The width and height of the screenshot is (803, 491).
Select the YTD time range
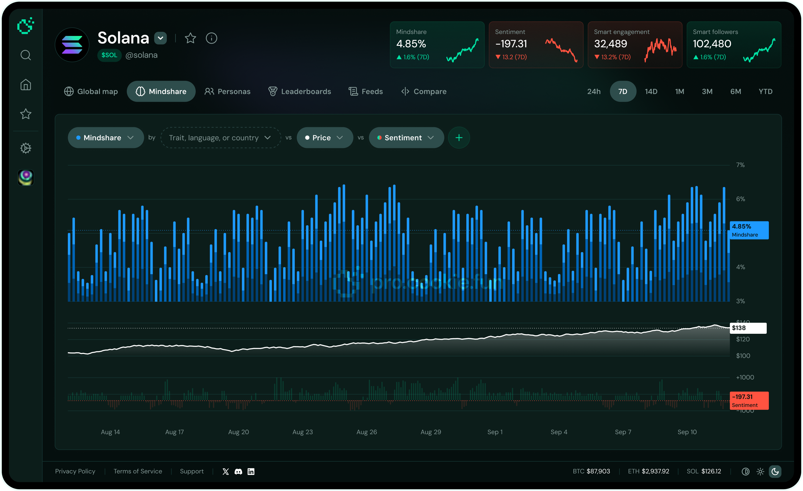[x=766, y=92]
